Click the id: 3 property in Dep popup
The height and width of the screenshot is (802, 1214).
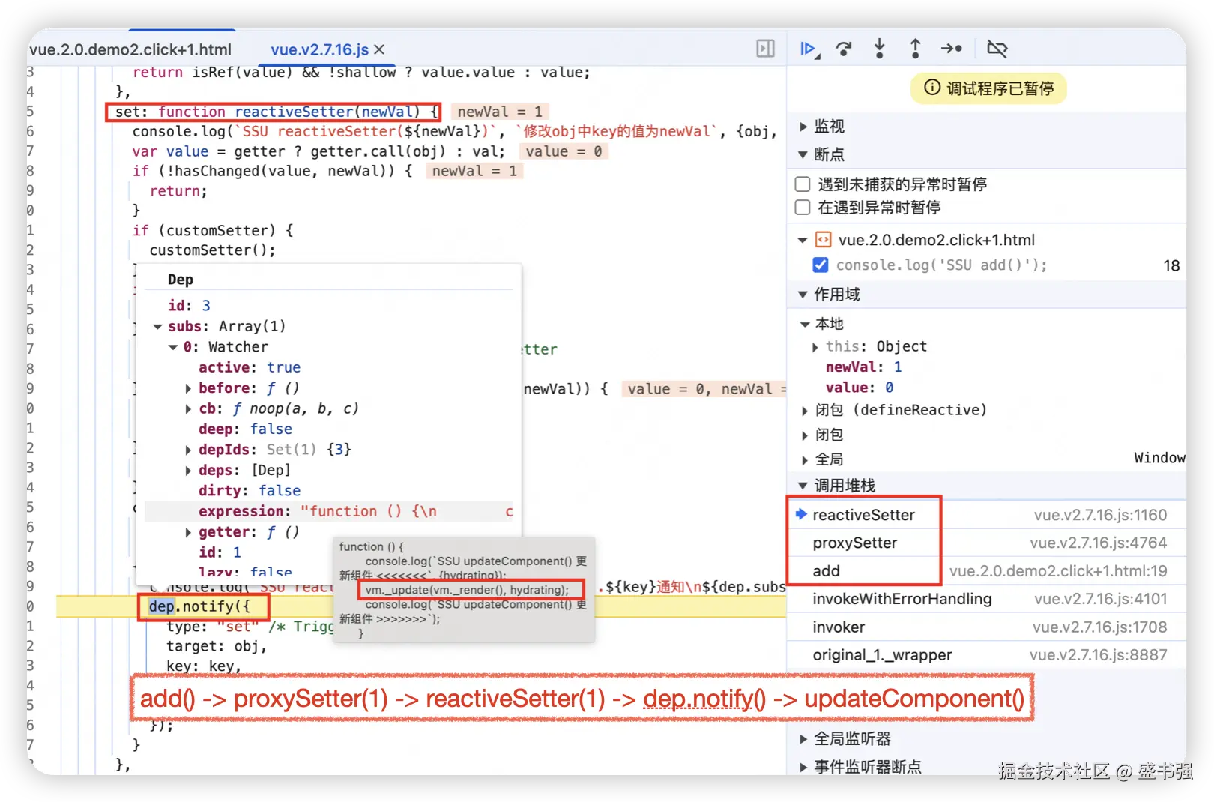point(189,306)
